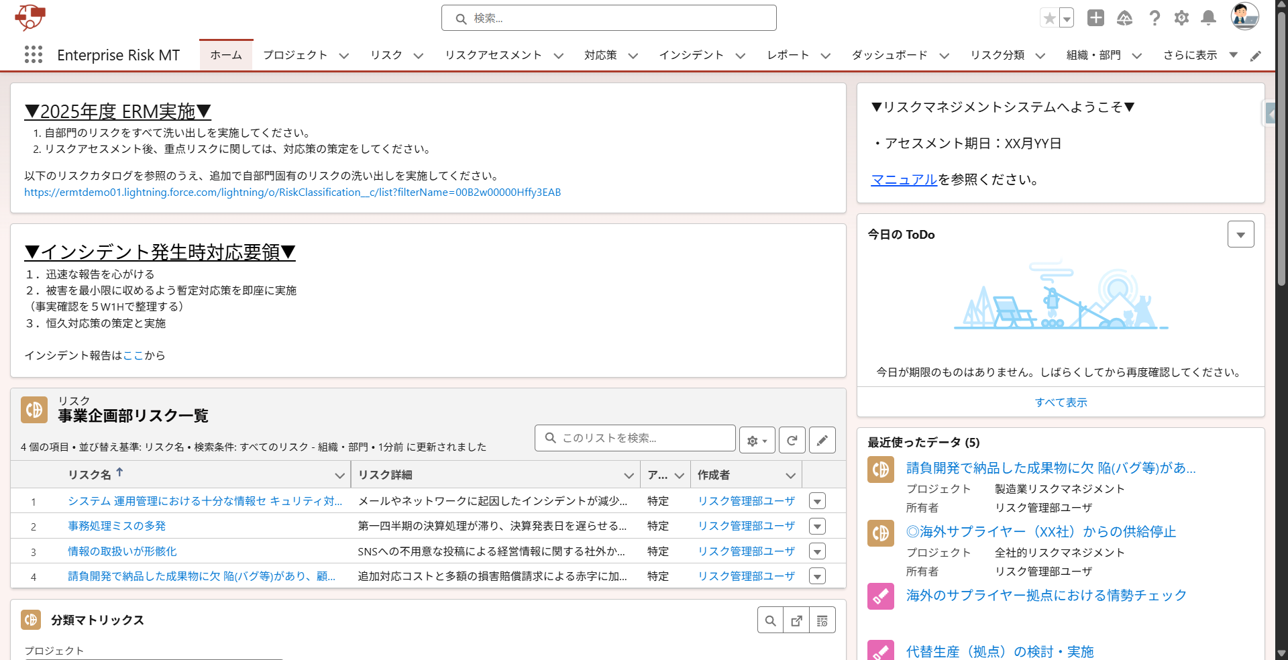Click すべて表示 under today's ToDo
Image resolution: width=1288 pixels, height=660 pixels.
coord(1061,402)
